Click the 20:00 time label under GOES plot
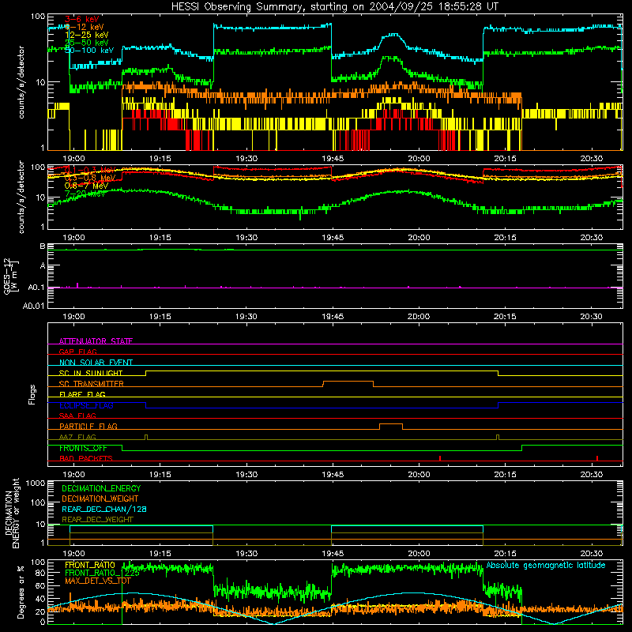The height and width of the screenshot is (632, 632). click(419, 317)
